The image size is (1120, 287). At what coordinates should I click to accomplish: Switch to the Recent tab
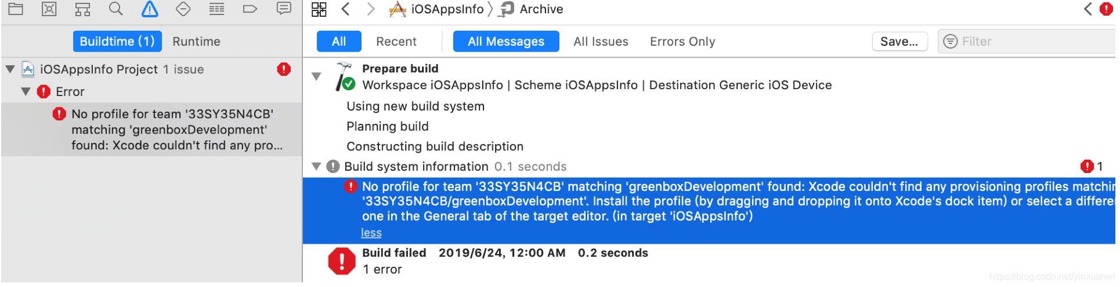pyautogui.click(x=396, y=42)
